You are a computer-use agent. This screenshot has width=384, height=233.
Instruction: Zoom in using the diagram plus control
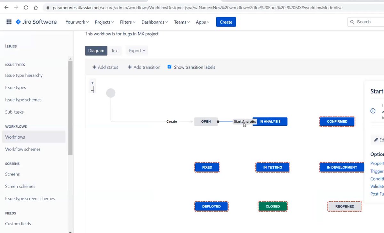(x=92, y=83)
